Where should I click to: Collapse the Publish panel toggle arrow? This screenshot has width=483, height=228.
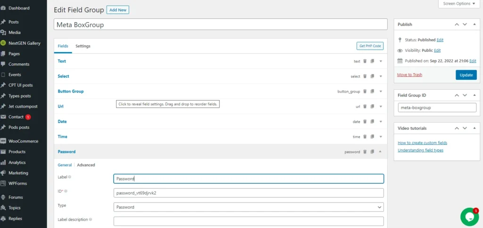[475, 24]
